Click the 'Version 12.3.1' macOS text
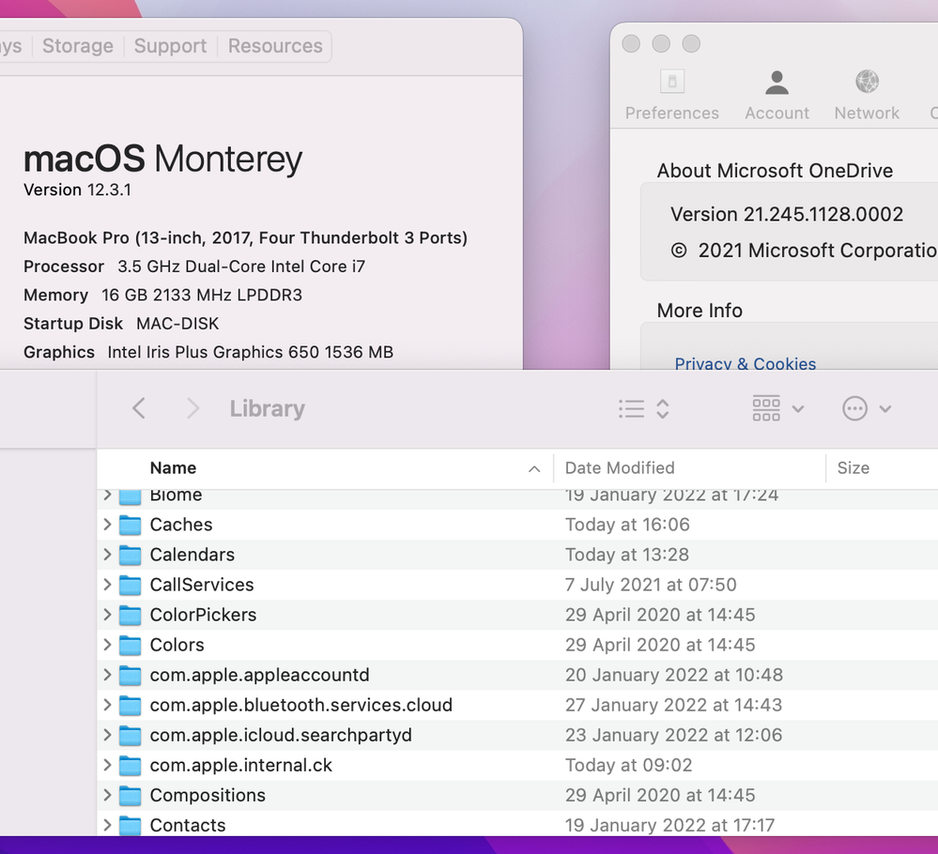Image resolution: width=938 pixels, height=854 pixels. point(77,190)
